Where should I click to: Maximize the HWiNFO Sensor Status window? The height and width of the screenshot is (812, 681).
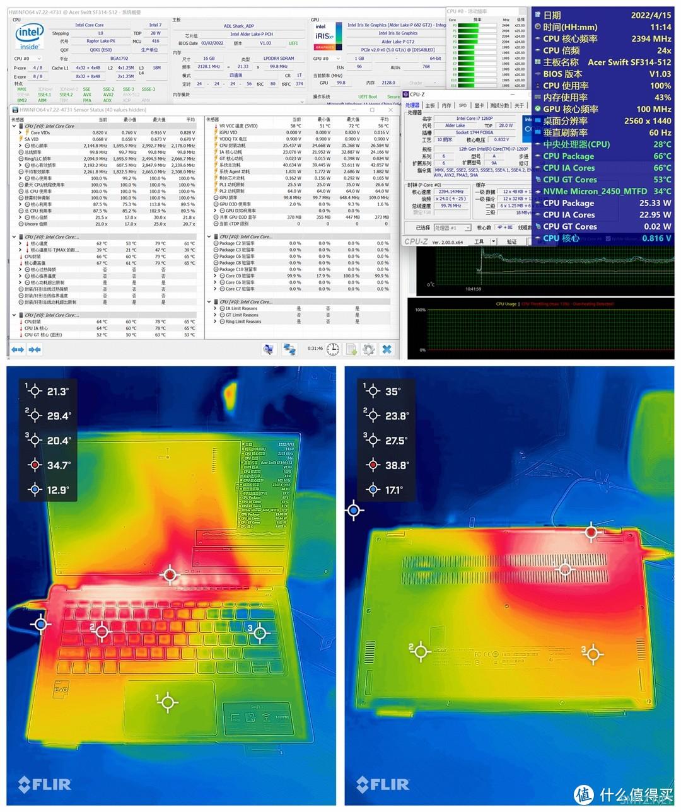pyautogui.click(x=372, y=110)
